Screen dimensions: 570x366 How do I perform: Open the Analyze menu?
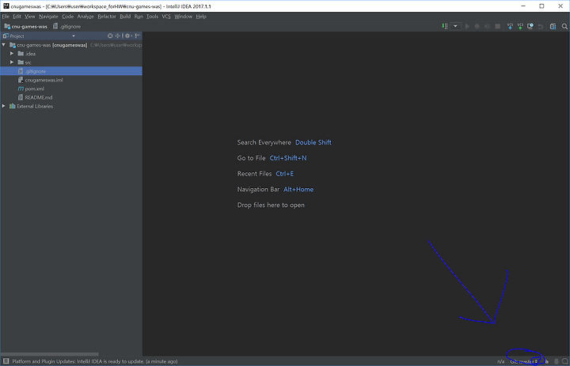(85, 17)
